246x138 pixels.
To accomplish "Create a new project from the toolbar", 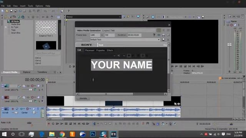I will pyautogui.click(x=3, y=11).
